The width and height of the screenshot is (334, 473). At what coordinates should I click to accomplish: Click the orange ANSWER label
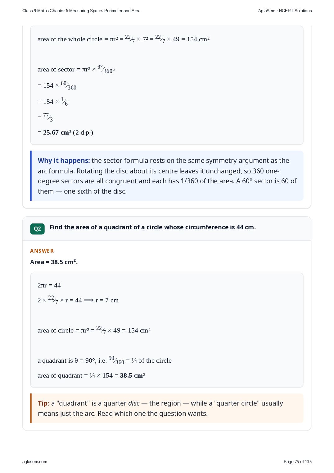[42, 251]
